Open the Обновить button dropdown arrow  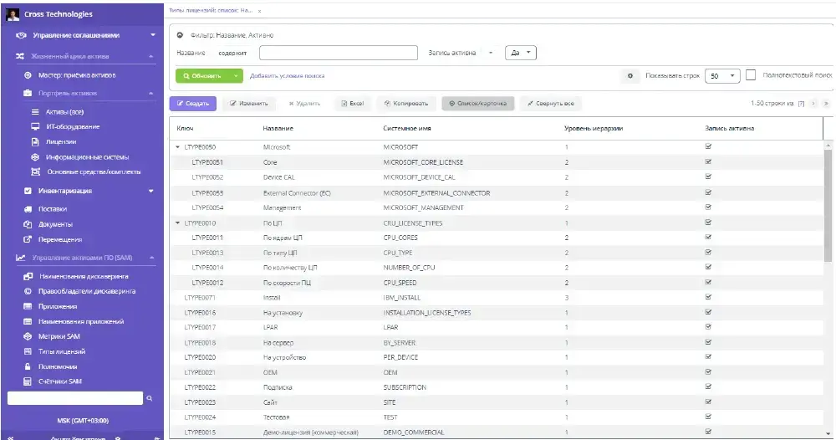coord(235,76)
